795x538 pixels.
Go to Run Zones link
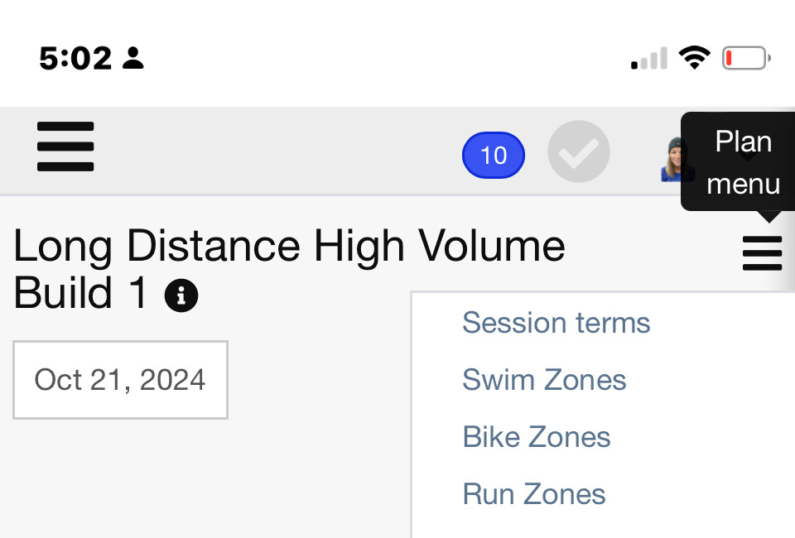[x=534, y=494]
